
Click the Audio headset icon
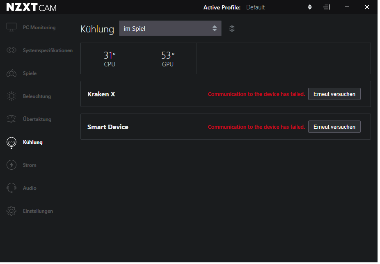11,188
